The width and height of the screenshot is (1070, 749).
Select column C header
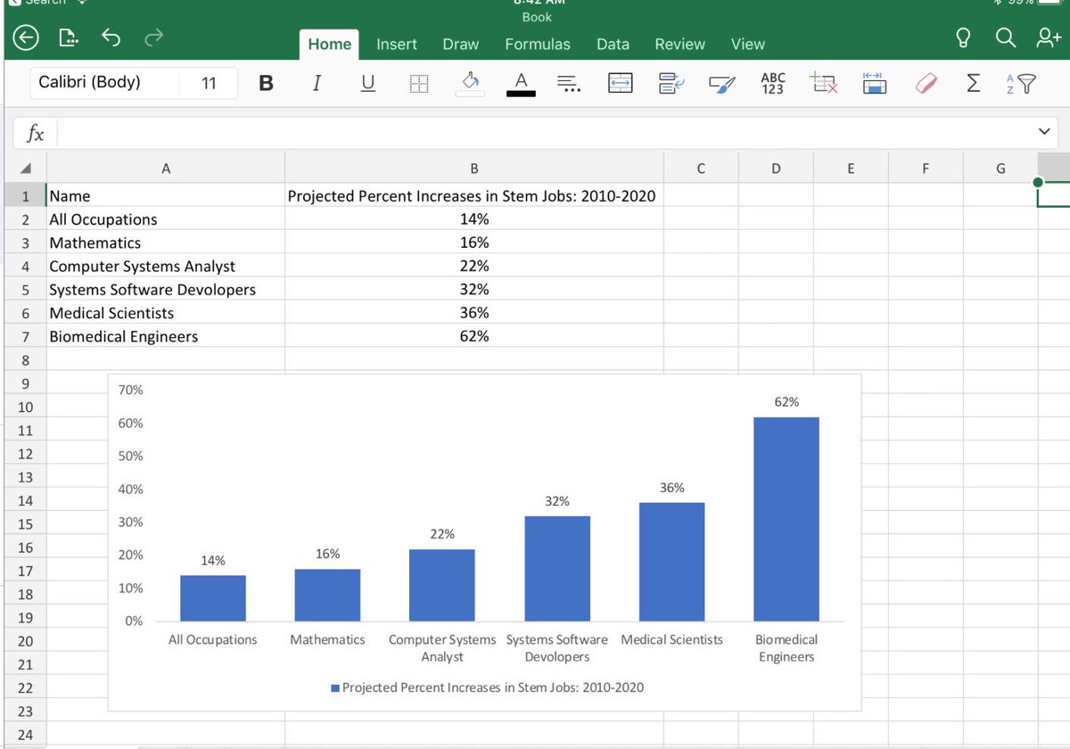pyautogui.click(x=701, y=168)
